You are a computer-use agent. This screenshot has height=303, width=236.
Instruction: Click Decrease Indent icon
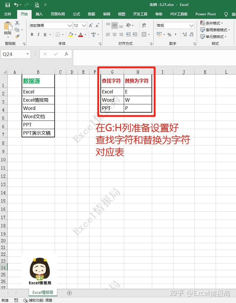128,34
